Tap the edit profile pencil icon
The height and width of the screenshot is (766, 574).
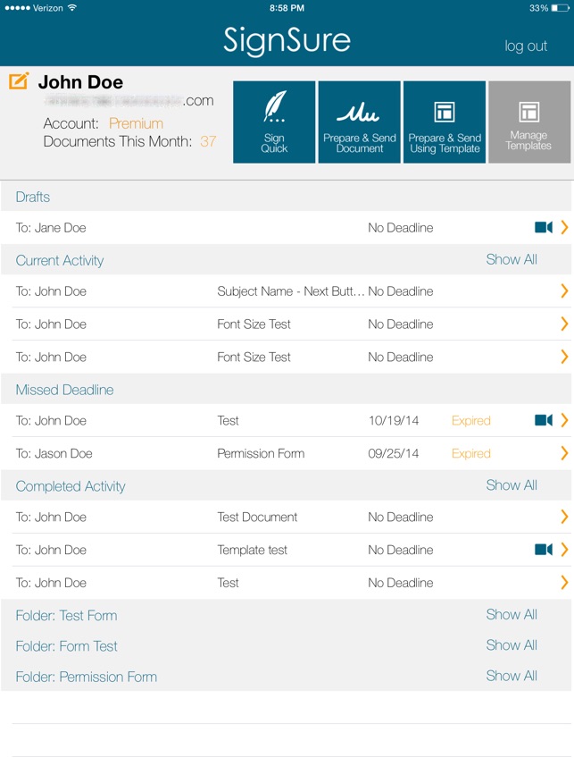19,80
